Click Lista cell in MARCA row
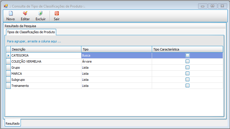Viewport: 230px width, 129px height. click(117, 74)
